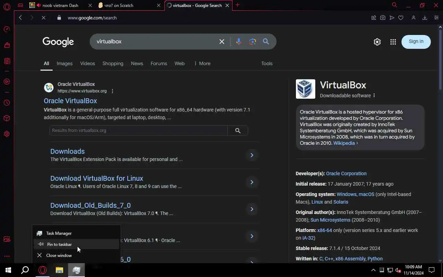Select the Videos search tab

[x=88, y=63]
